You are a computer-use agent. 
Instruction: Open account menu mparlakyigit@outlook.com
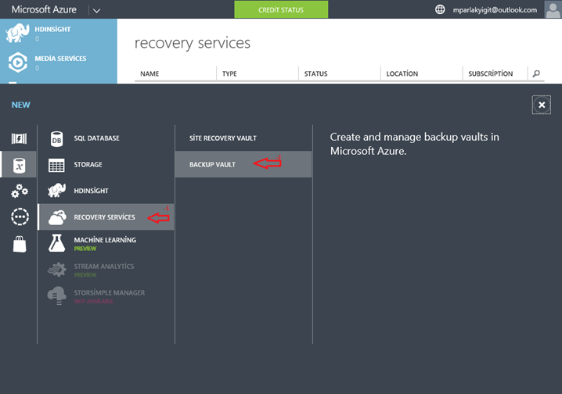tap(495, 10)
